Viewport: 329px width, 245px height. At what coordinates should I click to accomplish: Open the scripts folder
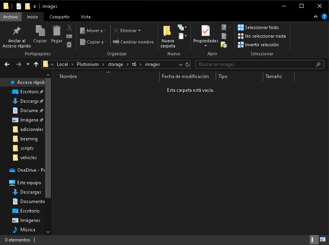click(23, 148)
